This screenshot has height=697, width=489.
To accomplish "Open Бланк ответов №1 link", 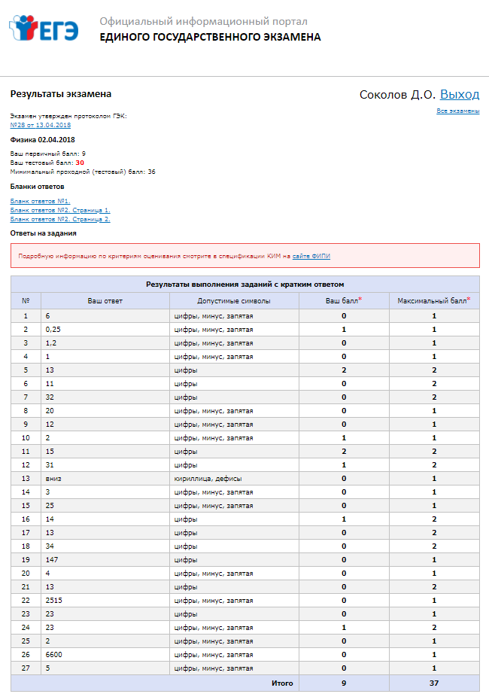I will 41,201.
